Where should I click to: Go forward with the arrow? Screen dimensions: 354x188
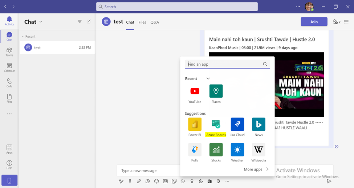point(13,7)
